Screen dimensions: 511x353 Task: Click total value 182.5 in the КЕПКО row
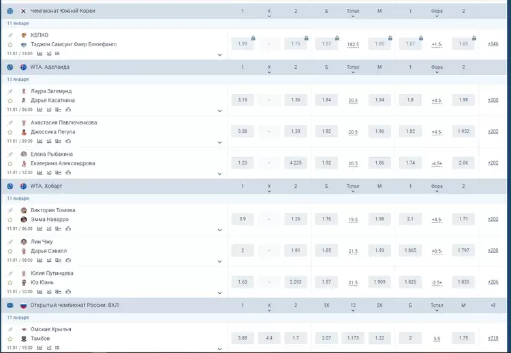(353, 45)
